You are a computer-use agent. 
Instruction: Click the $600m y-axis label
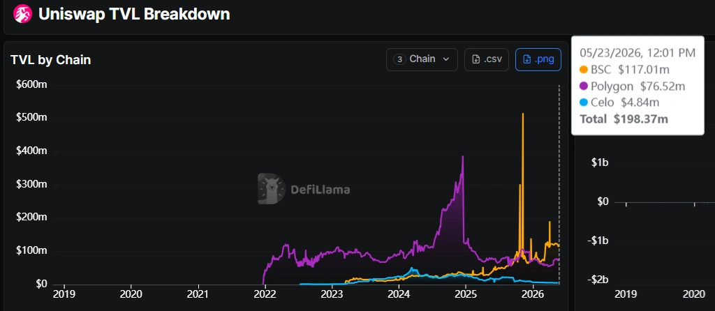coord(31,84)
